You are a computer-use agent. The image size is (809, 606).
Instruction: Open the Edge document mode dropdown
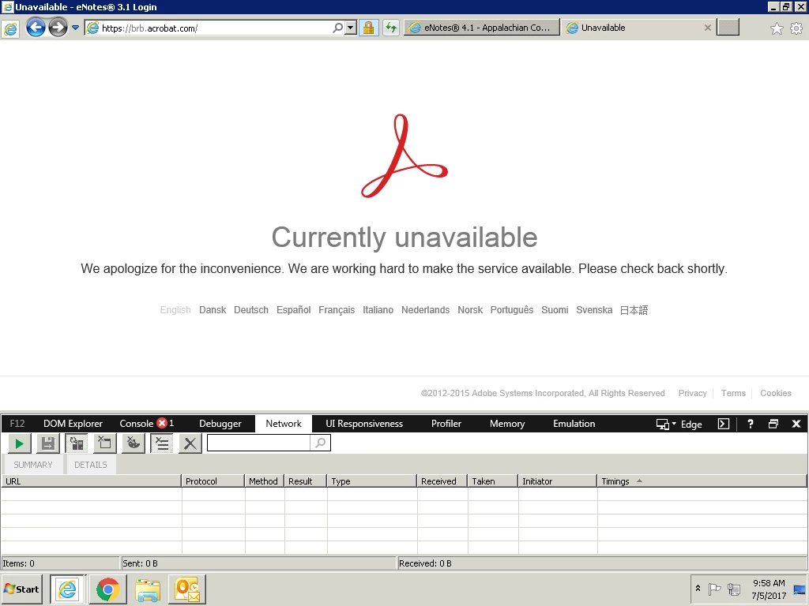(x=679, y=424)
